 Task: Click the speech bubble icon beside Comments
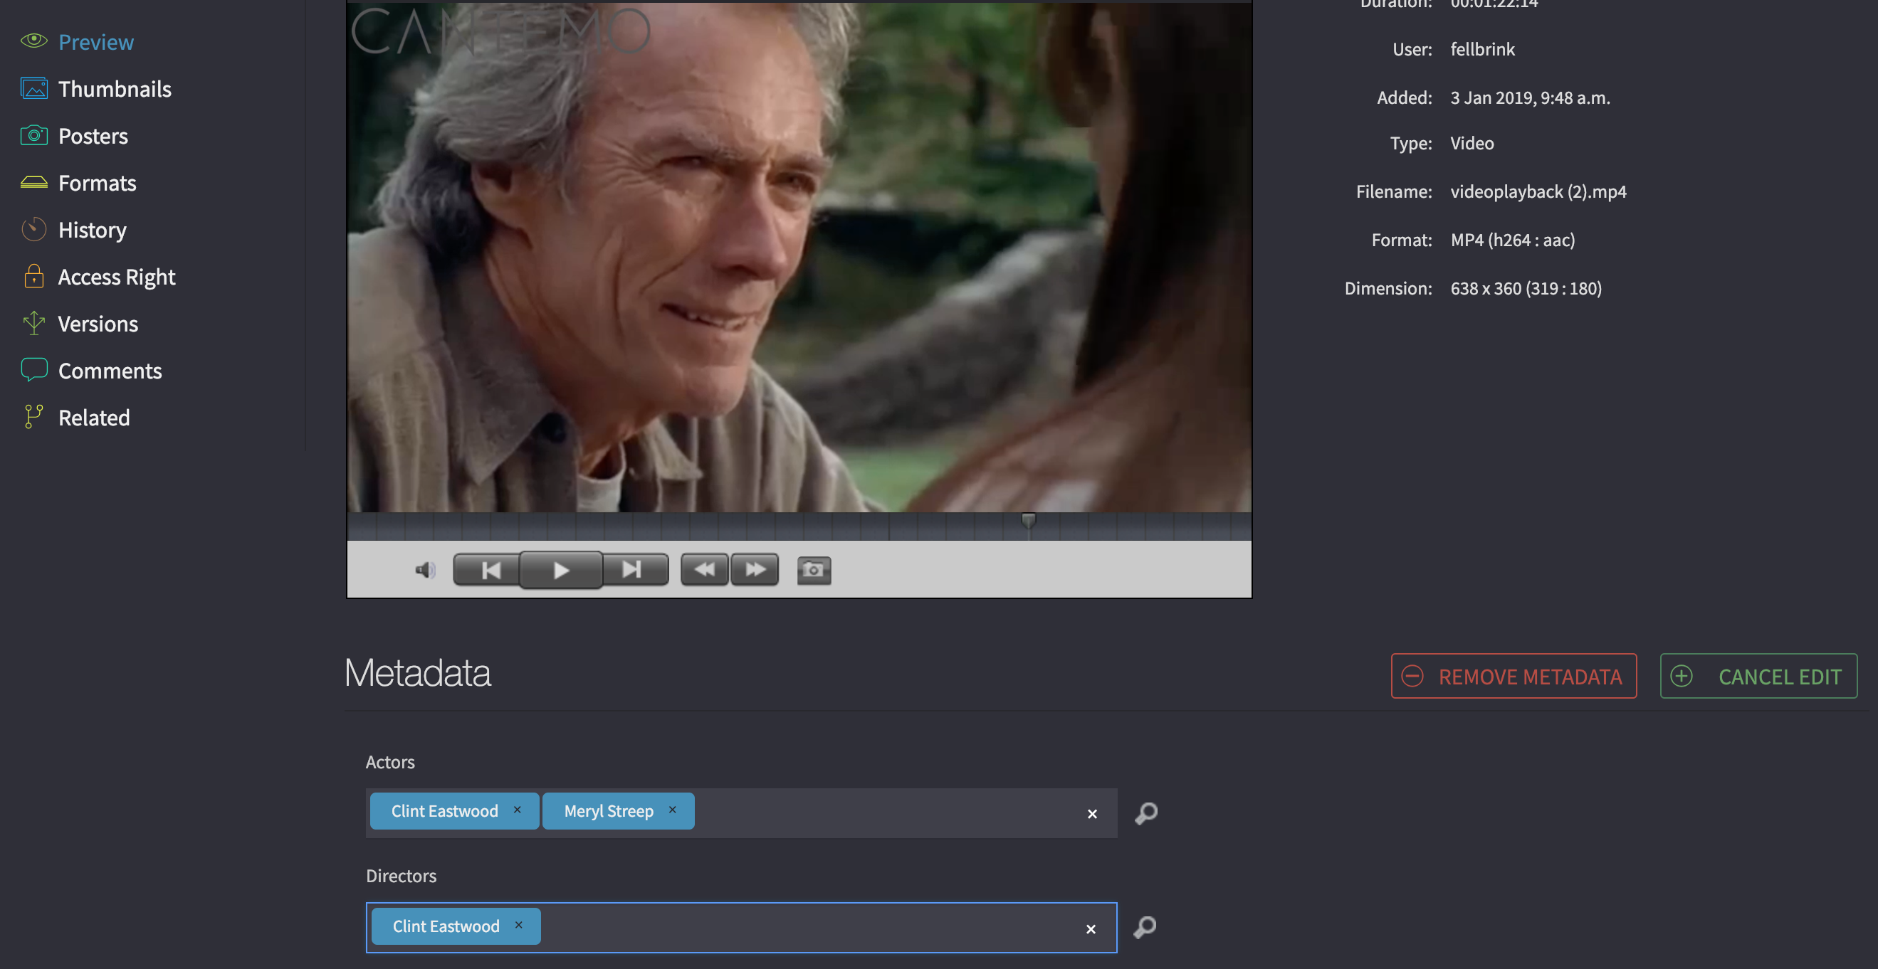point(33,370)
